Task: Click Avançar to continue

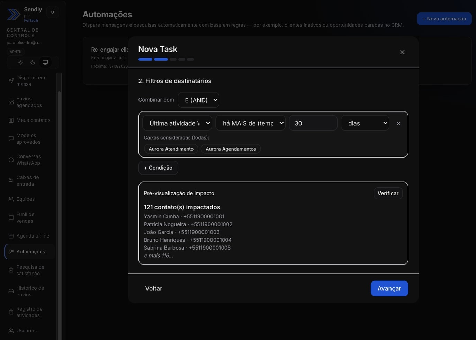Action: pos(389,288)
